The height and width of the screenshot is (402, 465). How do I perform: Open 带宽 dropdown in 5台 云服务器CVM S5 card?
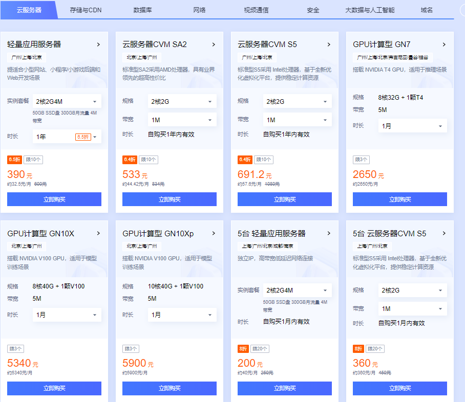(x=413, y=309)
